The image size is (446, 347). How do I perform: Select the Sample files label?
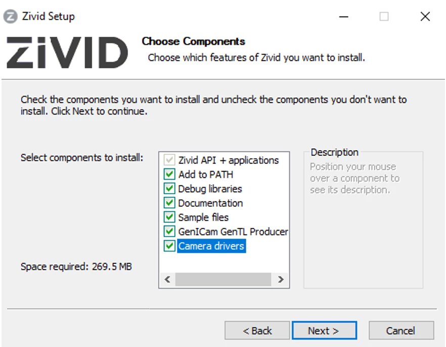[203, 217]
